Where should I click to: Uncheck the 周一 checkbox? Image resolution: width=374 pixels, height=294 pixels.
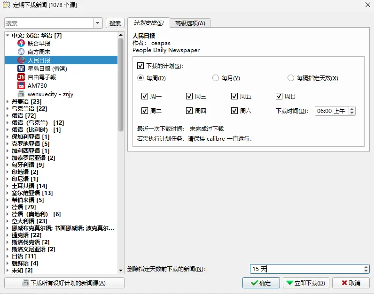(145, 96)
